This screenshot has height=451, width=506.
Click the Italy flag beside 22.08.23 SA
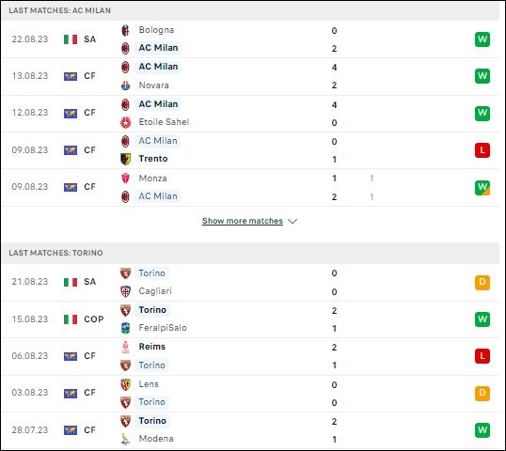(x=71, y=39)
